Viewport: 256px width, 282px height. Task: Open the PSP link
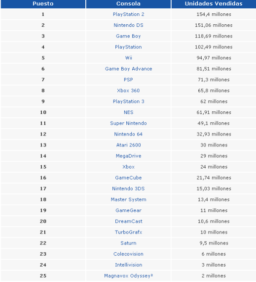pyautogui.click(x=128, y=80)
